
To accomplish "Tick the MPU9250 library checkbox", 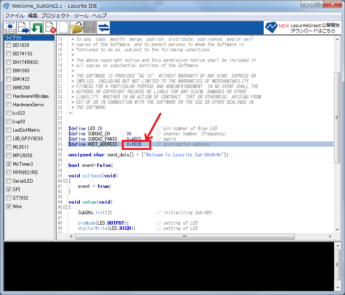I will click(8, 156).
